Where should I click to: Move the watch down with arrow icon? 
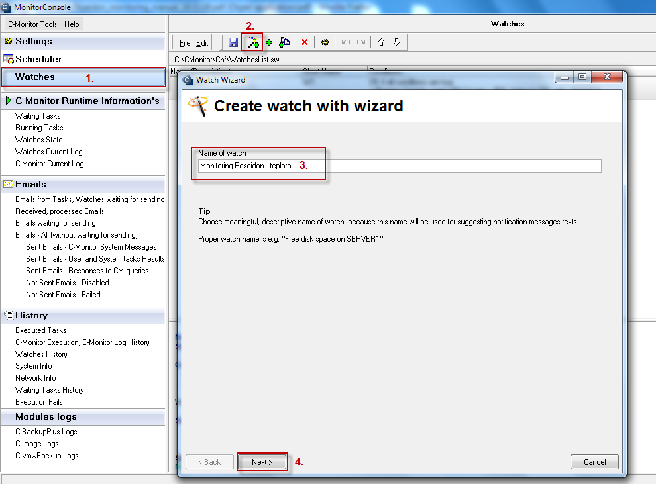pos(397,42)
